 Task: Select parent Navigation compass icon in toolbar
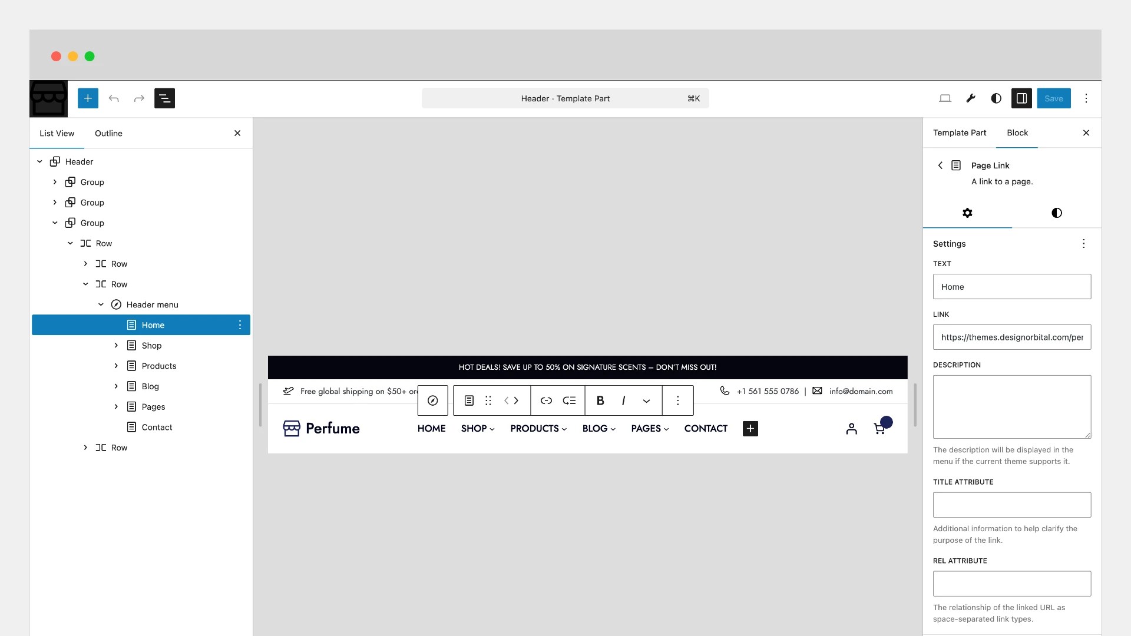click(x=433, y=400)
